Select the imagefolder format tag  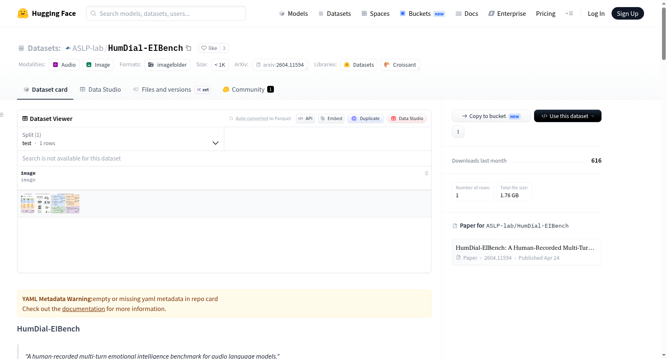(x=167, y=65)
